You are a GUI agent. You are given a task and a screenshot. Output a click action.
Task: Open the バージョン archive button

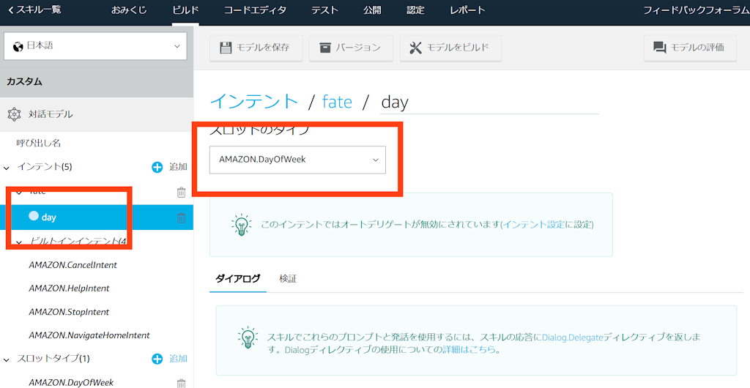pos(350,48)
